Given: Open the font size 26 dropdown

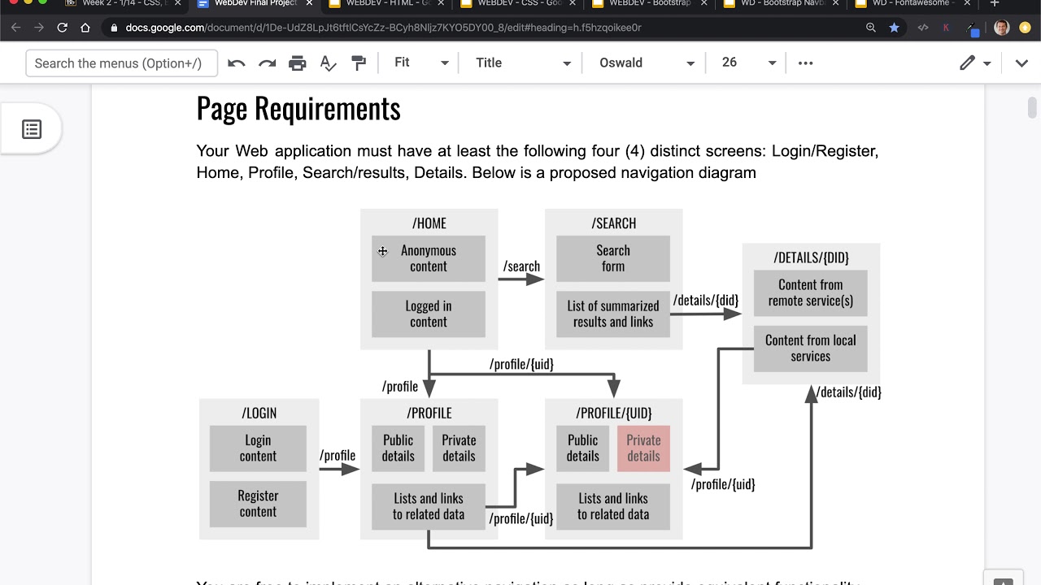Looking at the screenshot, I should tap(748, 63).
